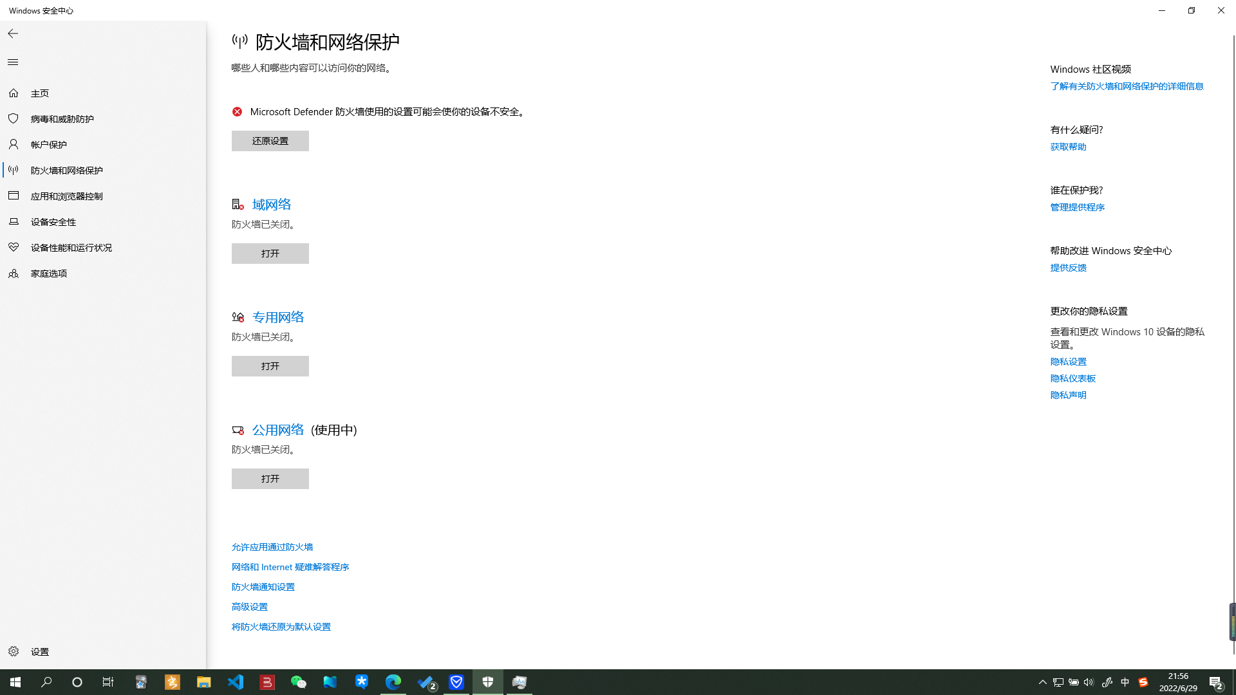1236x695 pixels.
Task: Open 了解有关防火墙和网络保护的详细信息 link
Action: tap(1127, 86)
